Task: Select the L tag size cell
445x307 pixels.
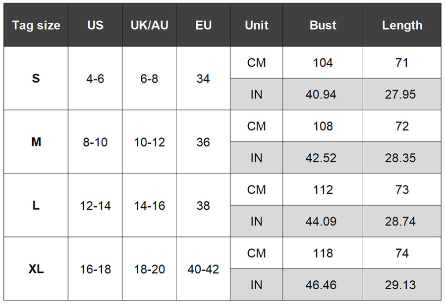Action: [36, 205]
